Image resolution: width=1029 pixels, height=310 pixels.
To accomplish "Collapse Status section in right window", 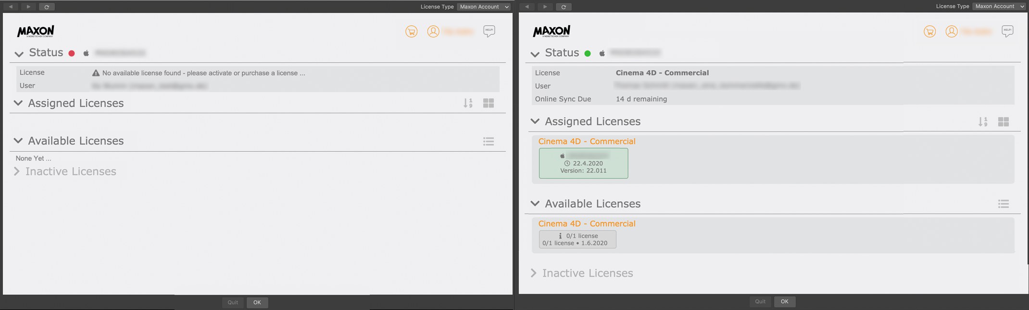I will [x=535, y=54].
